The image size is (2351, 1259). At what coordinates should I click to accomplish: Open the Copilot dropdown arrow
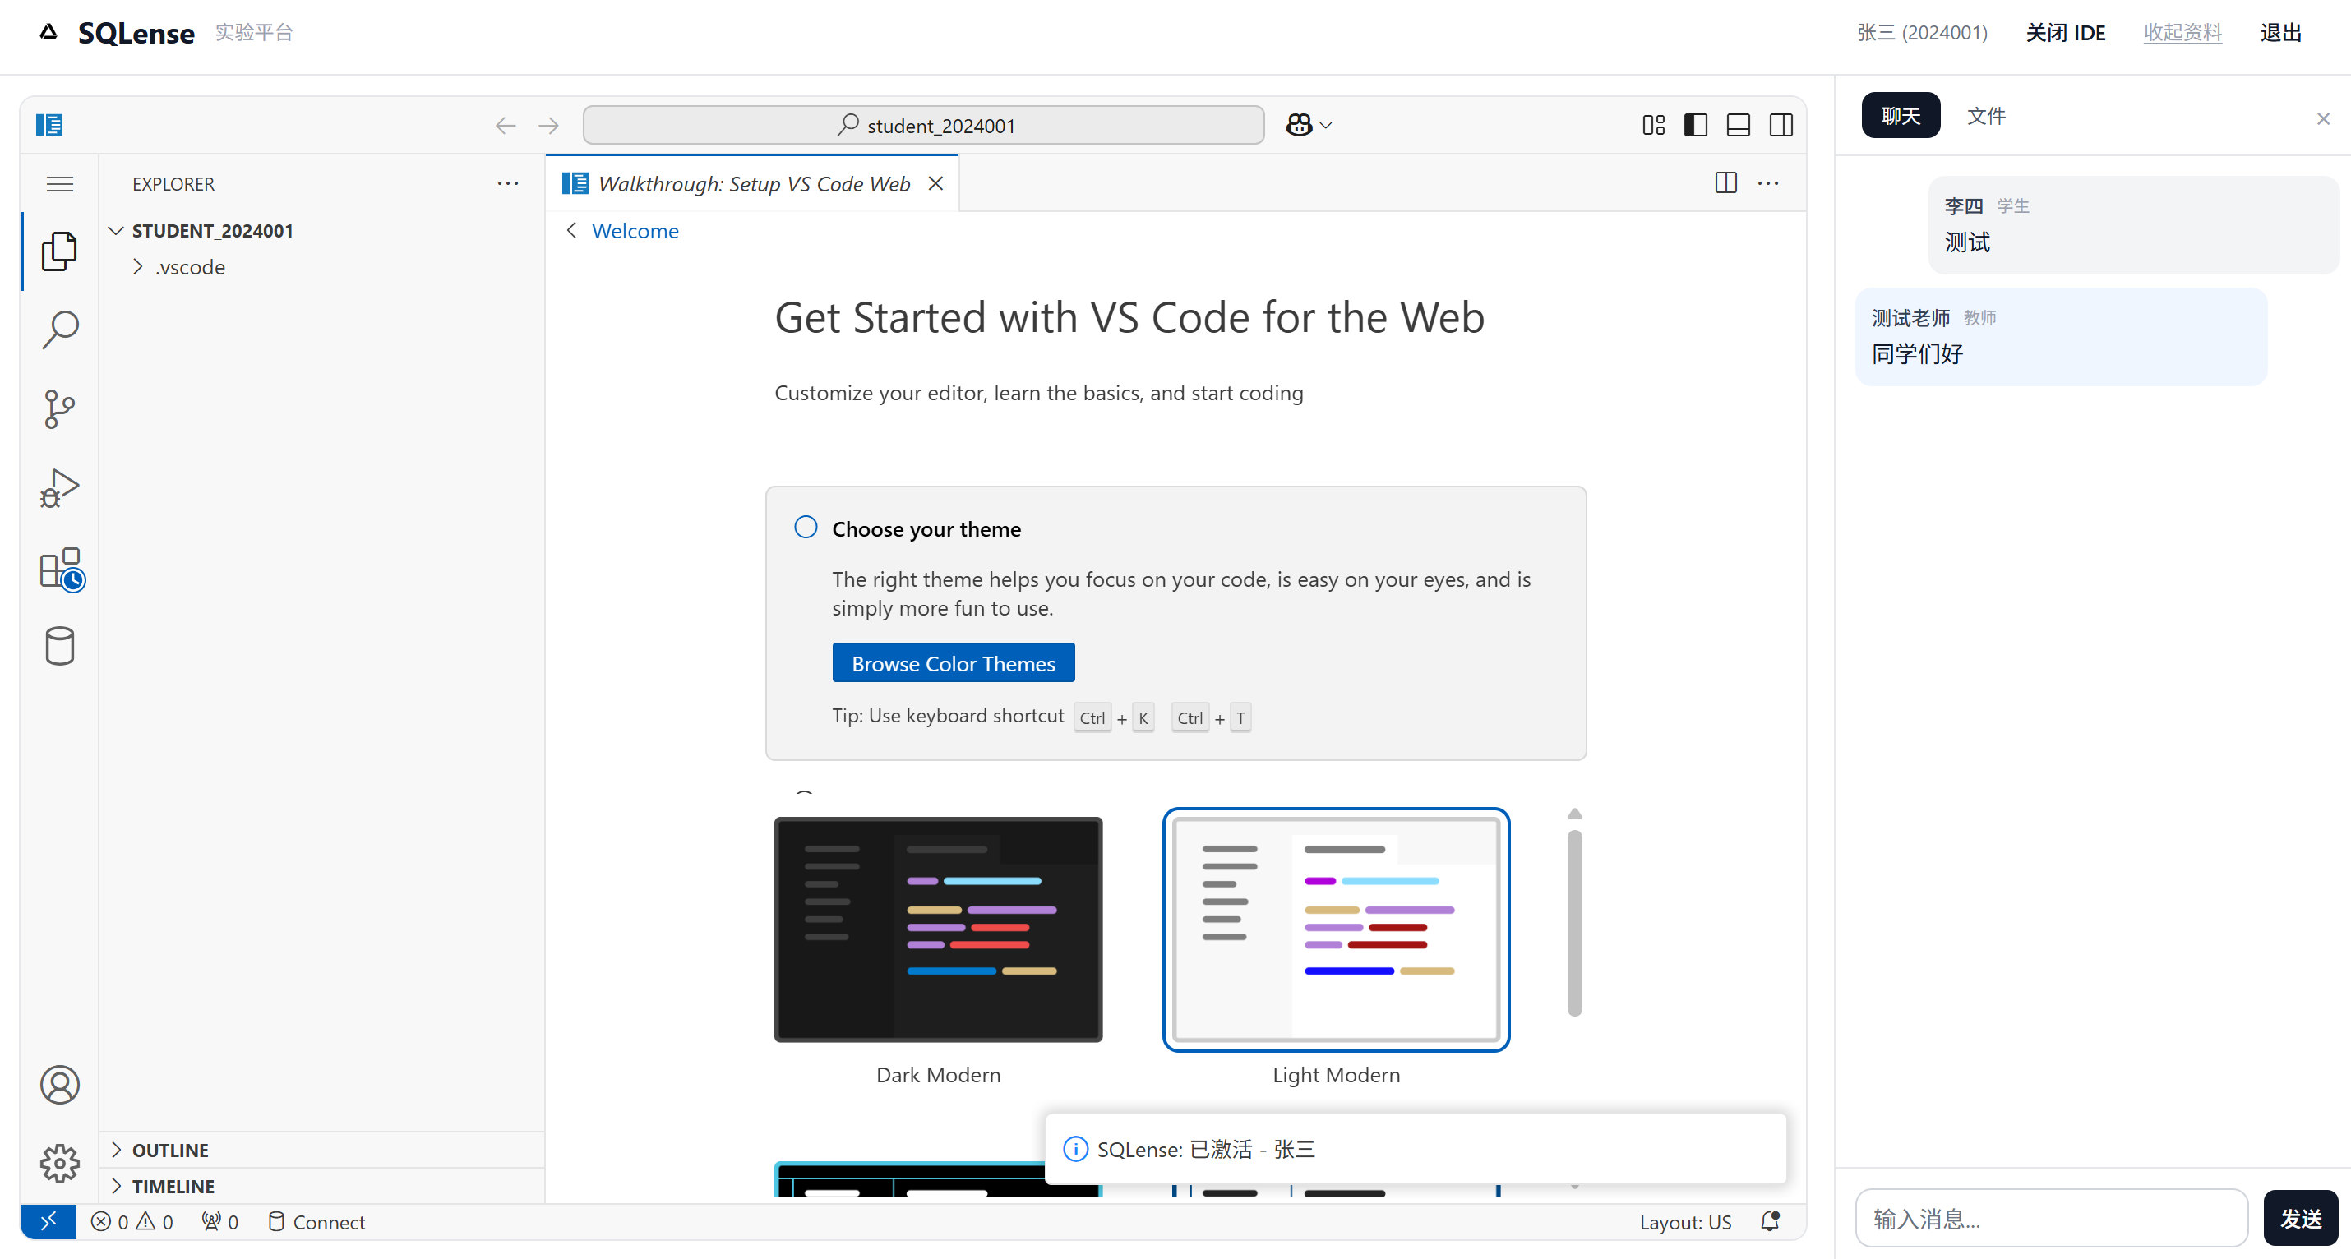(1326, 125)
